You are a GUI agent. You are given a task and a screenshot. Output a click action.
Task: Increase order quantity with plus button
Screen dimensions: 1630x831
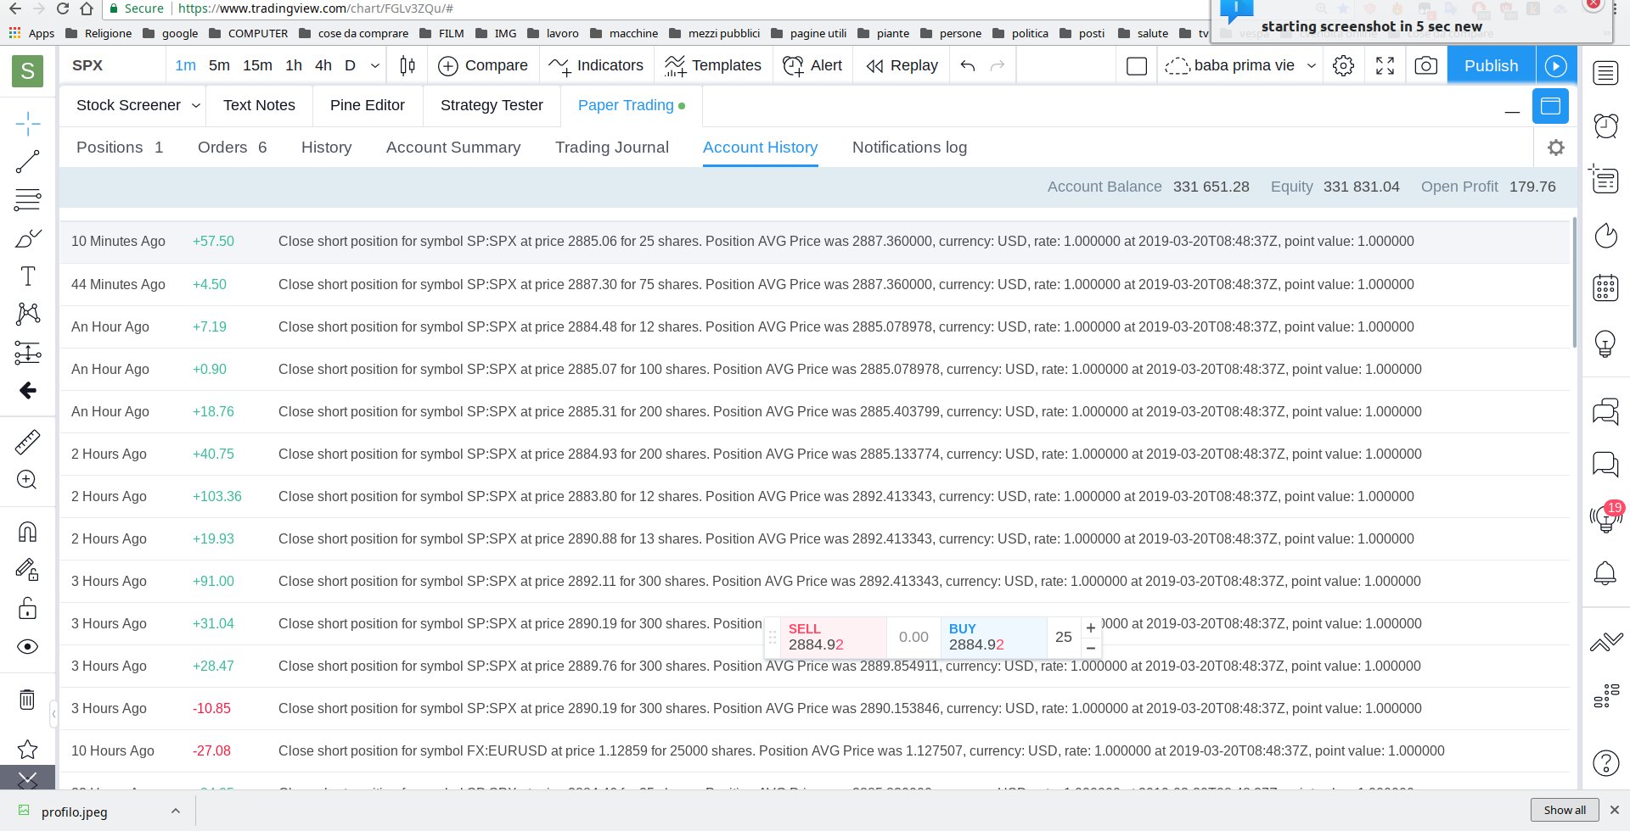(x=1091, y=627)
